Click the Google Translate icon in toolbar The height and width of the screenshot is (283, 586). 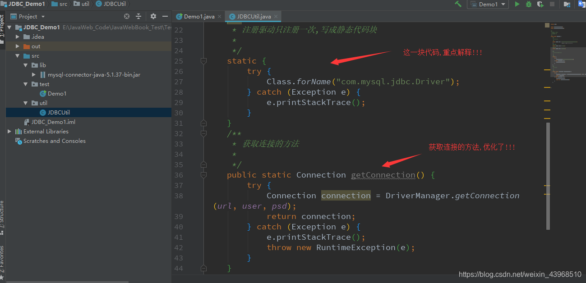coord(581,4)
